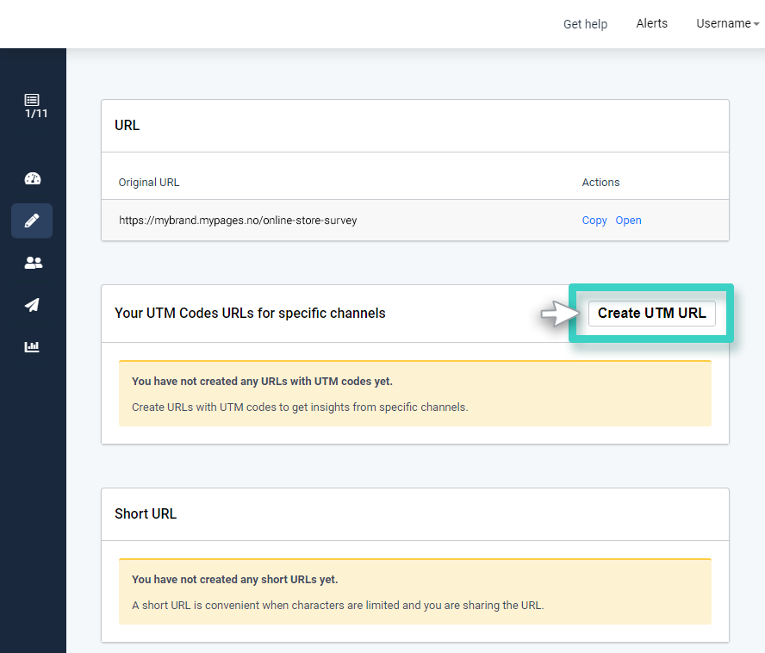Click 'You have not created any URLs with UTM codes yet.' notice

[x=262, y=381]
